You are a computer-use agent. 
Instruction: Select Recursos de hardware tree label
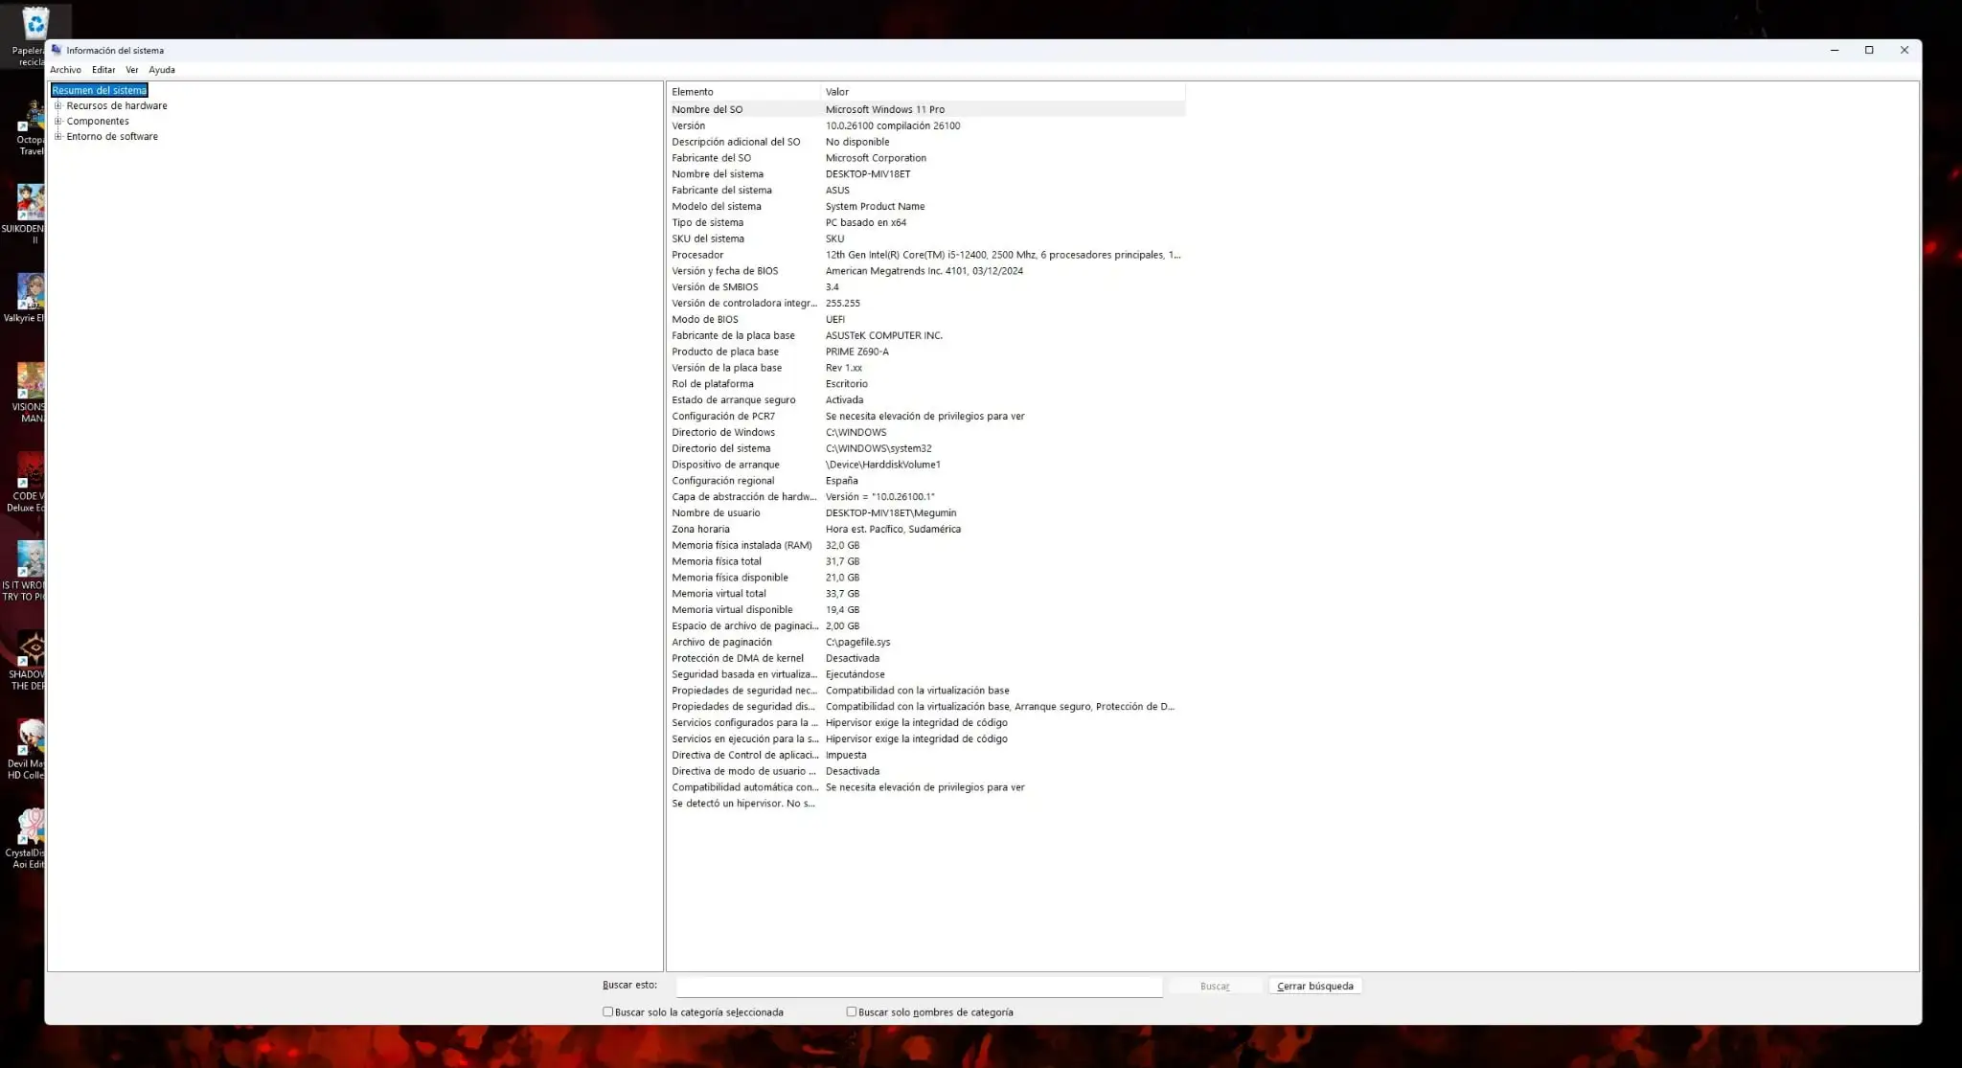pyautogui.click(x=117, y=105)
